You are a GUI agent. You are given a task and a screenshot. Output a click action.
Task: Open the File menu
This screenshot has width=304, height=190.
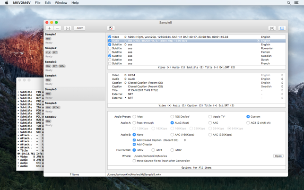pos(38,3)
